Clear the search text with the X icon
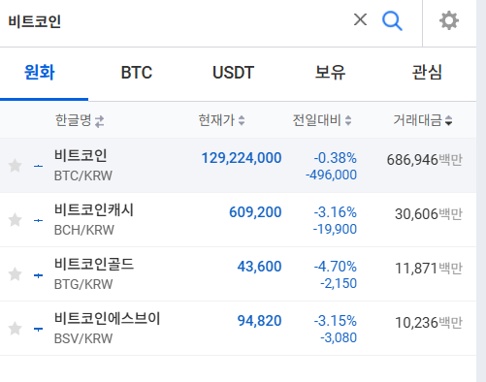Screen dimensions: 486x382 pos(360,19)
